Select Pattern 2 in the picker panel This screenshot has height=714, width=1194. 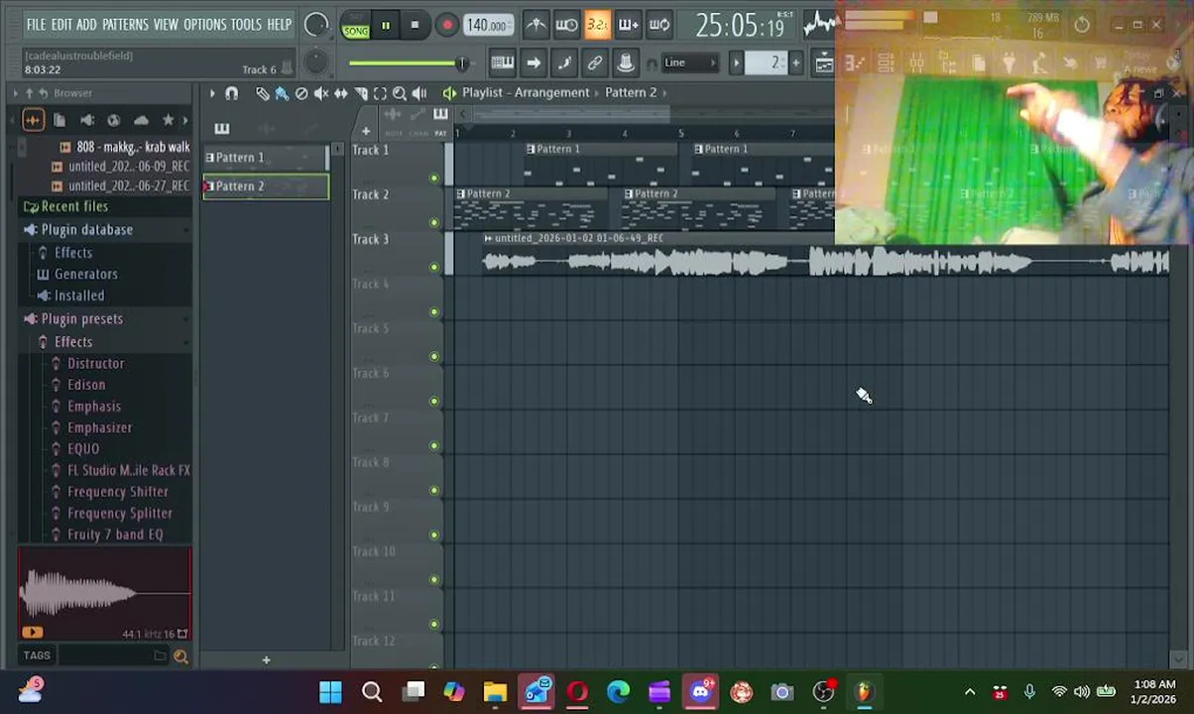pyautogui.click(x=265, y=186)
